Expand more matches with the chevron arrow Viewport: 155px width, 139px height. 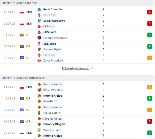(91, 68)
